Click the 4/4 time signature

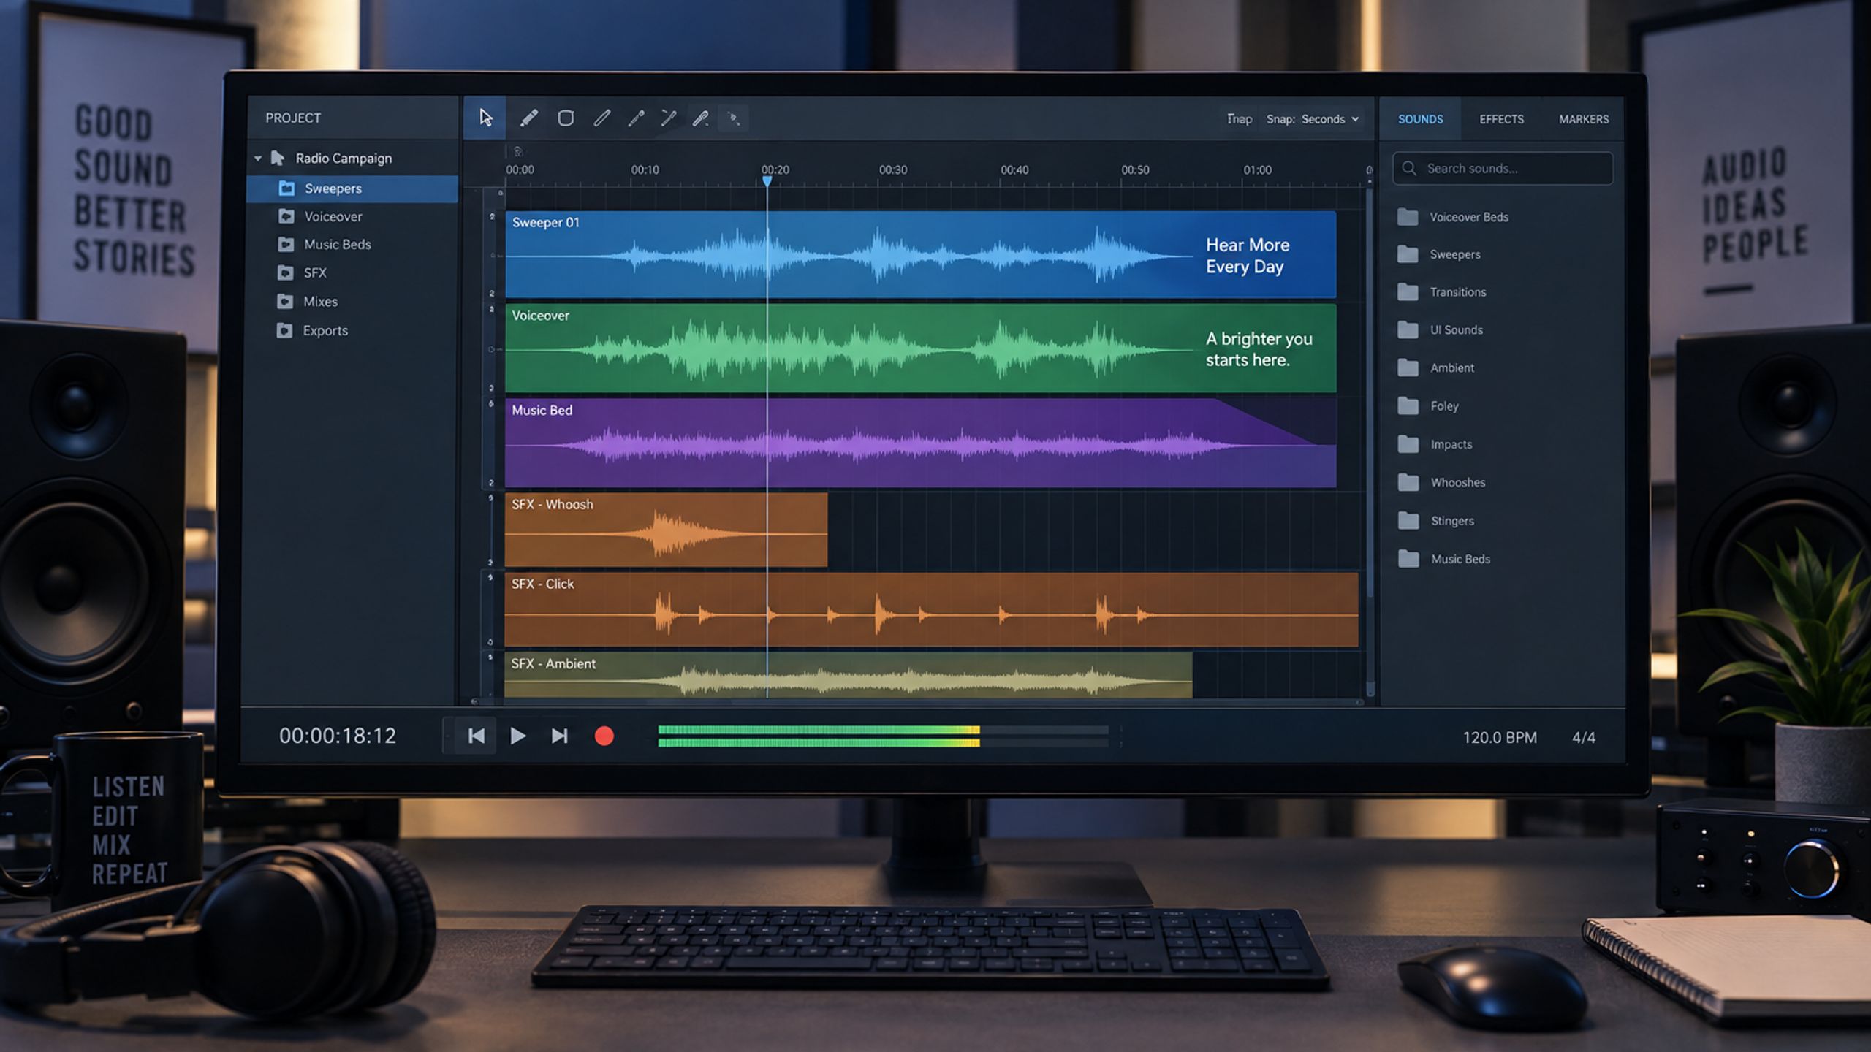click(x=1584, y=738)
